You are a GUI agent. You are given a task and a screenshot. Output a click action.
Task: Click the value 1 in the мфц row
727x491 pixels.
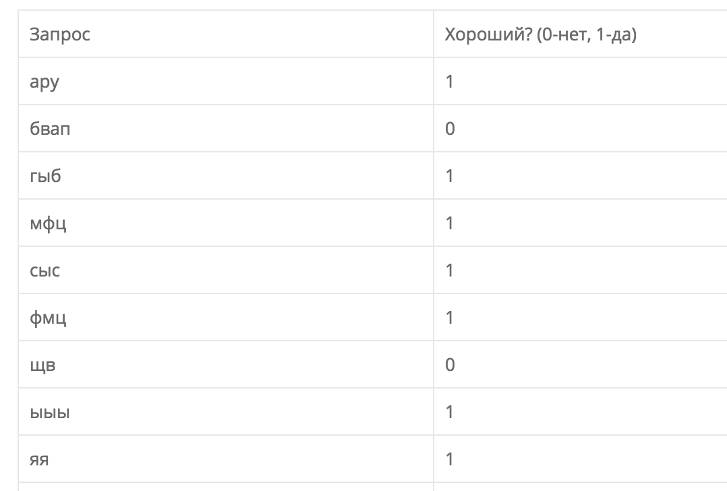click(x=450, y=223)
